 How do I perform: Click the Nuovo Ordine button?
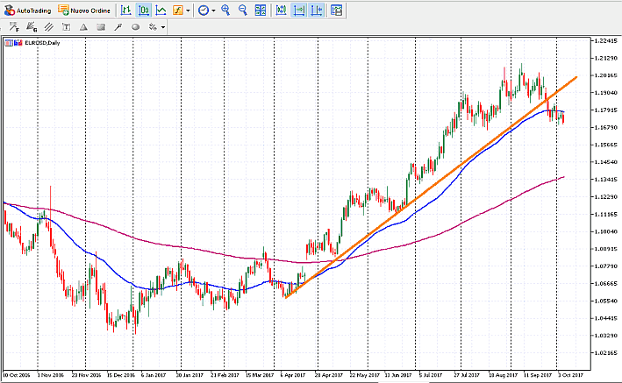coord(84,11)
